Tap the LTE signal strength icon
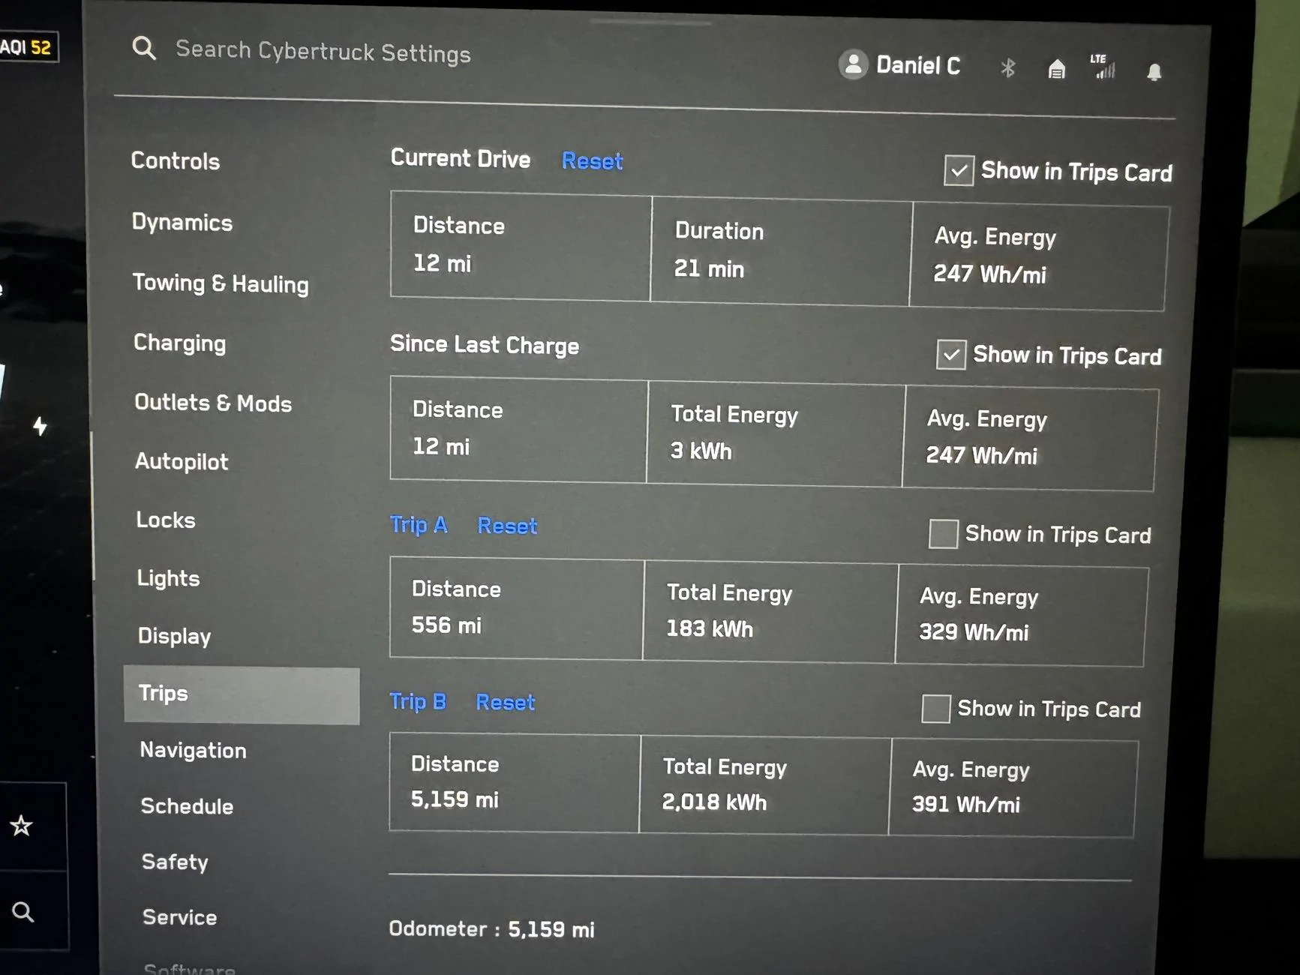The height and width of the screenshot is (975, 1300). point(1103,67)
